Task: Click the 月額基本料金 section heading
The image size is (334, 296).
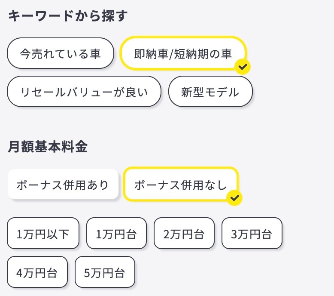Action: (x=48, y=147)
